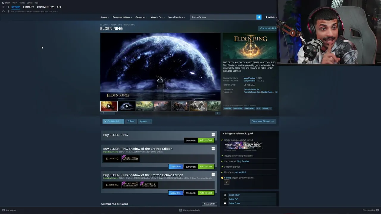Play the second trailer thumbnail with moon
Screen dimensions: 381x214
pyautogui.click(x=127, y=106)
